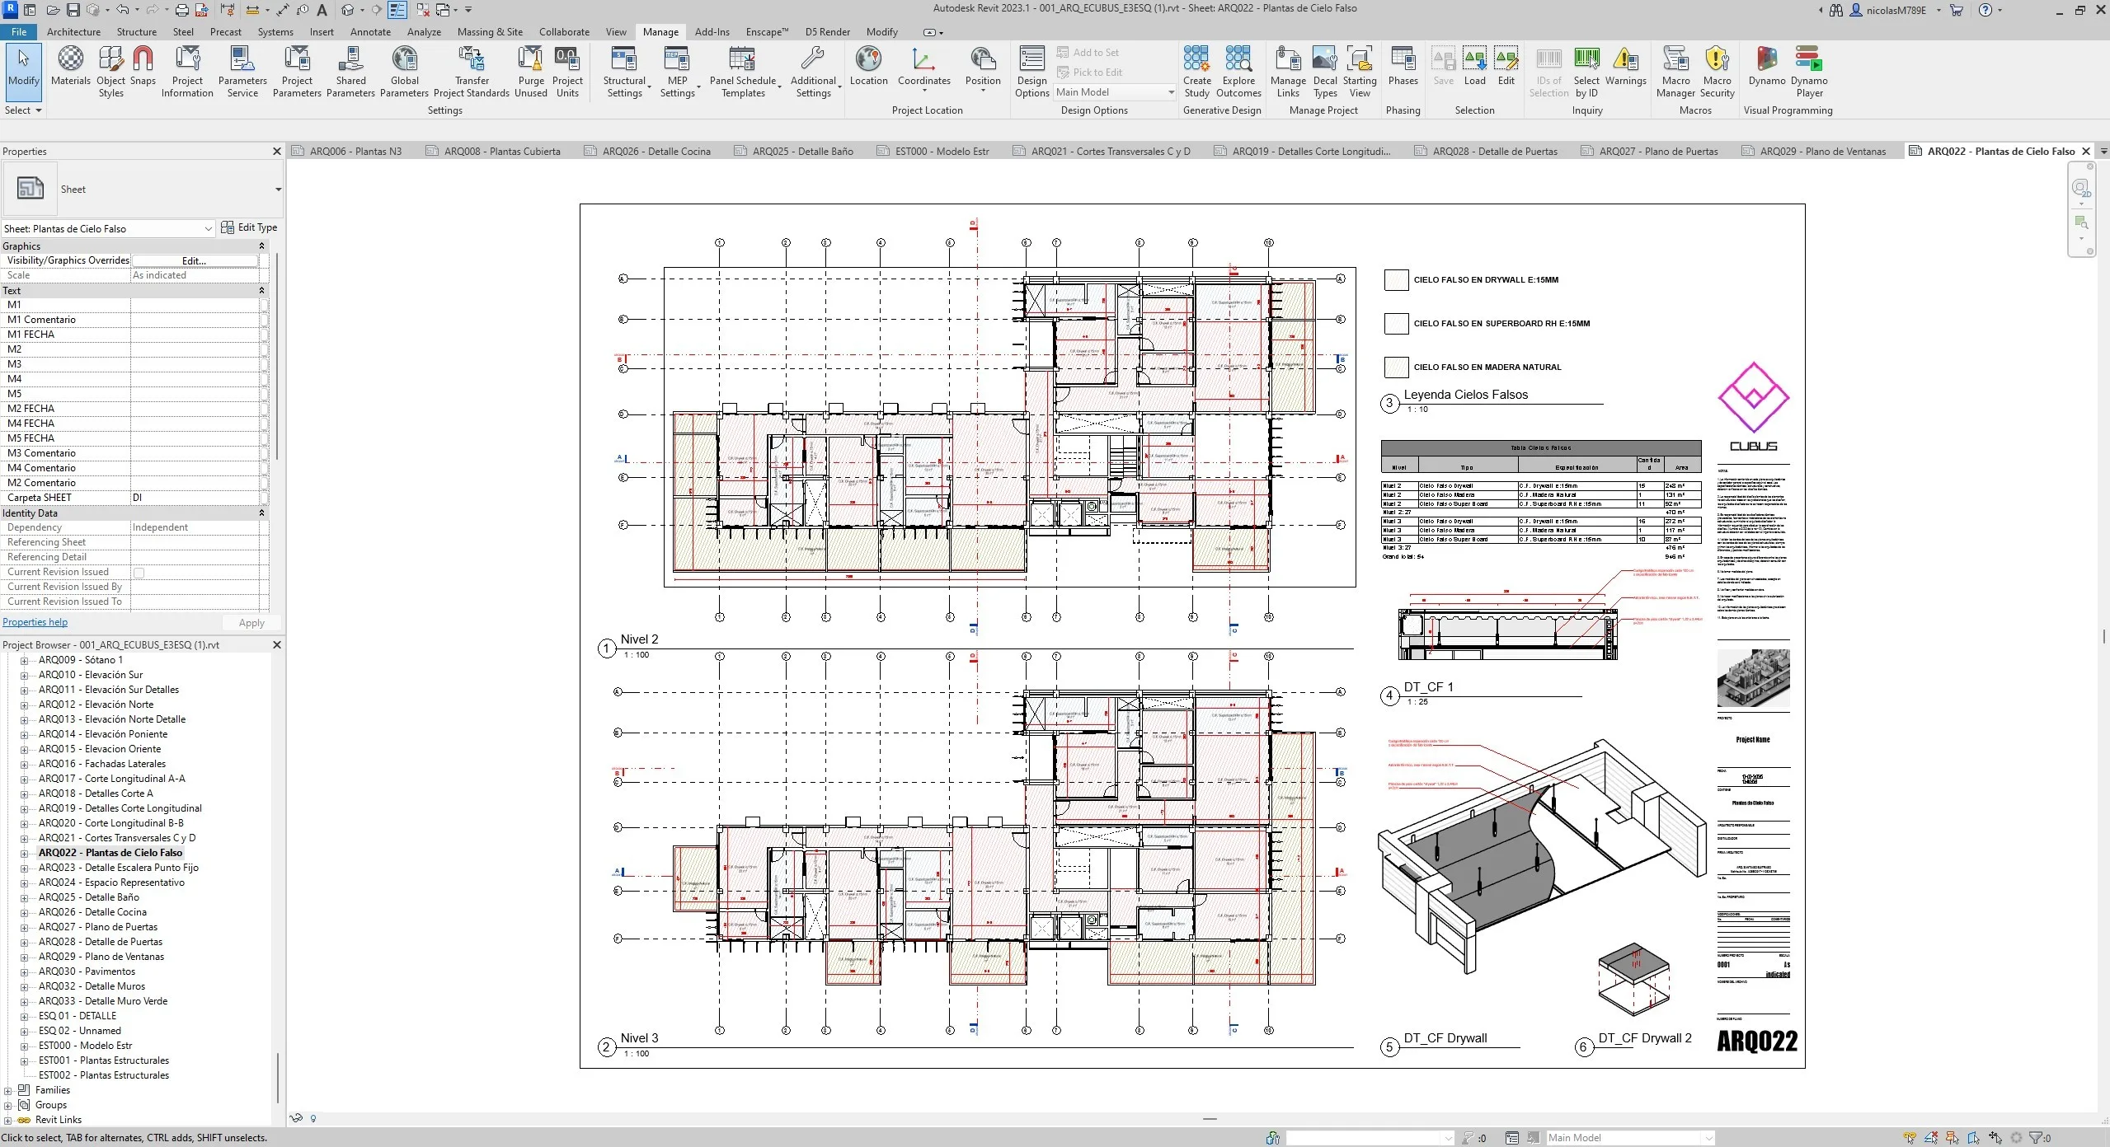
Task: Collapse the Graphics properties section
Action: (x=261, y=246)
